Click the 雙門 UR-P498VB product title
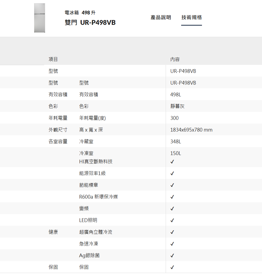This screenshot has height=274, width=262. point(90,23)
